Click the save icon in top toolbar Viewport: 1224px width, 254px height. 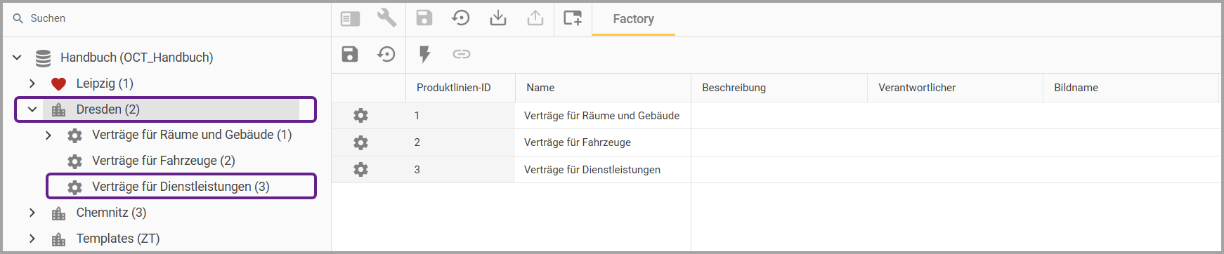[x=424, y=18]
